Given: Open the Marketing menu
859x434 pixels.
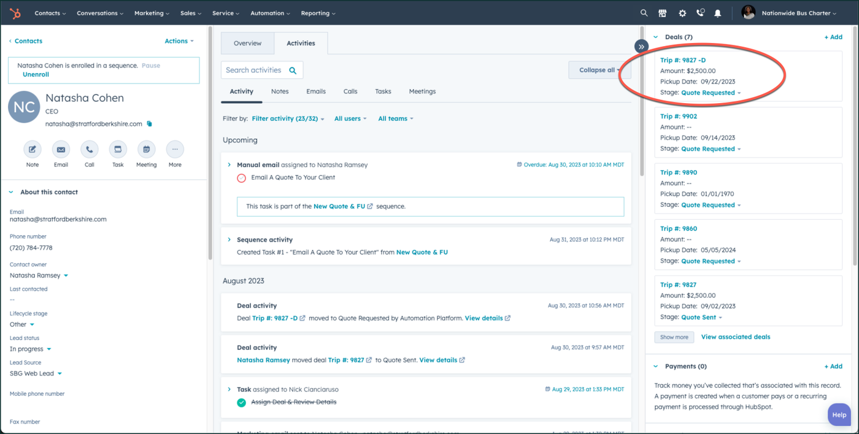Looking at the screenshot, I should click(152, 13).
